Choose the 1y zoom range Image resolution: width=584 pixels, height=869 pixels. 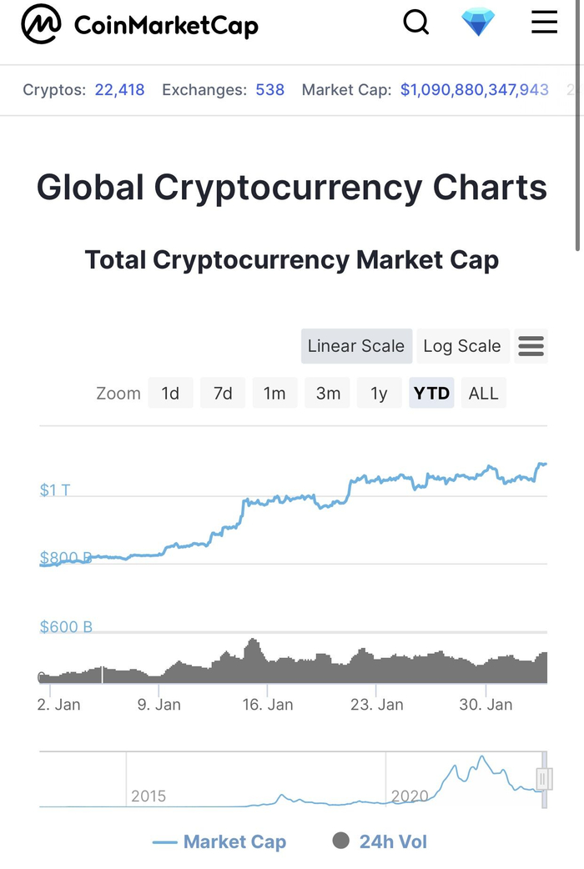coord(379,393)
